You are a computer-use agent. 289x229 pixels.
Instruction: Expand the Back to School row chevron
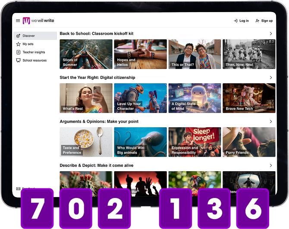pyautogui.click(x=271, y=34)
